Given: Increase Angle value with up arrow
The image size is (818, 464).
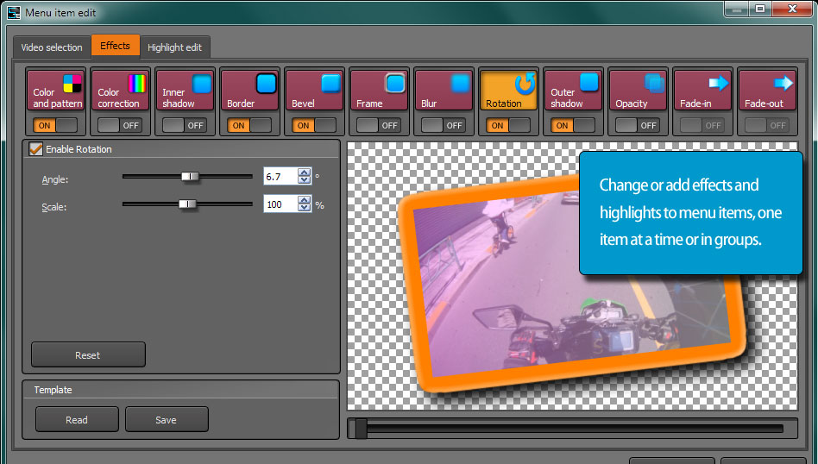Looking at the screenshot, I should coord(304,172).
